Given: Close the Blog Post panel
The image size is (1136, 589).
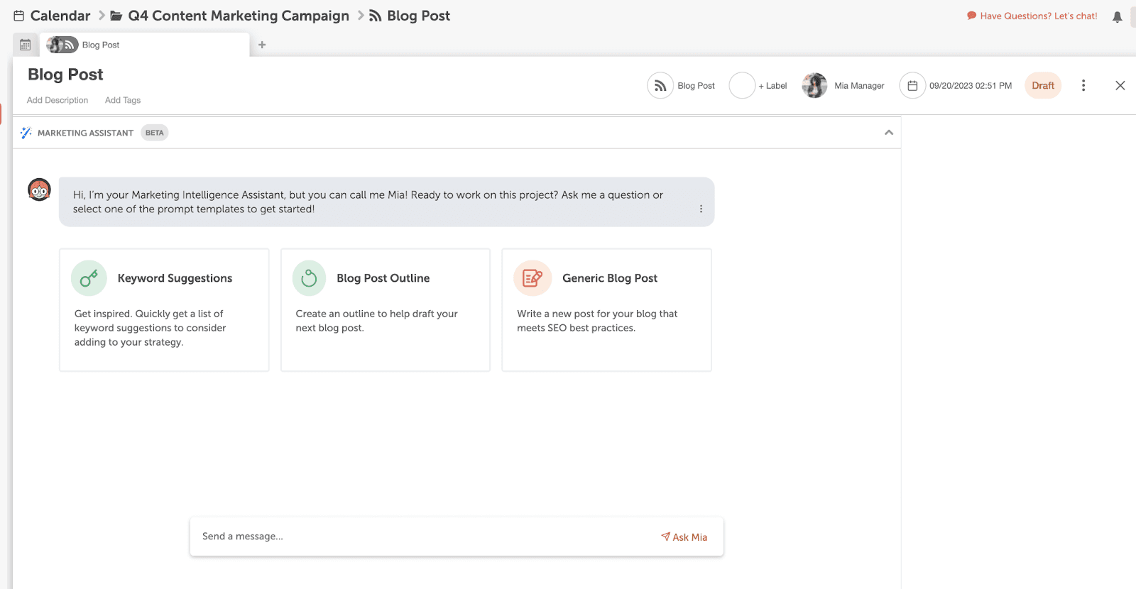Looking at the screenshot, I should pyautogui.click(x=1120, y=86).
